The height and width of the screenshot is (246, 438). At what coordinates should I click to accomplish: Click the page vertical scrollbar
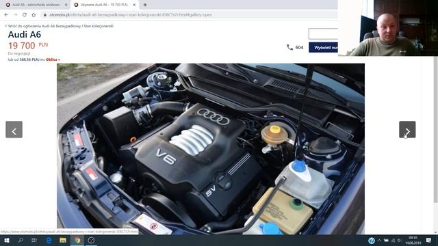(x=435, y=130)
